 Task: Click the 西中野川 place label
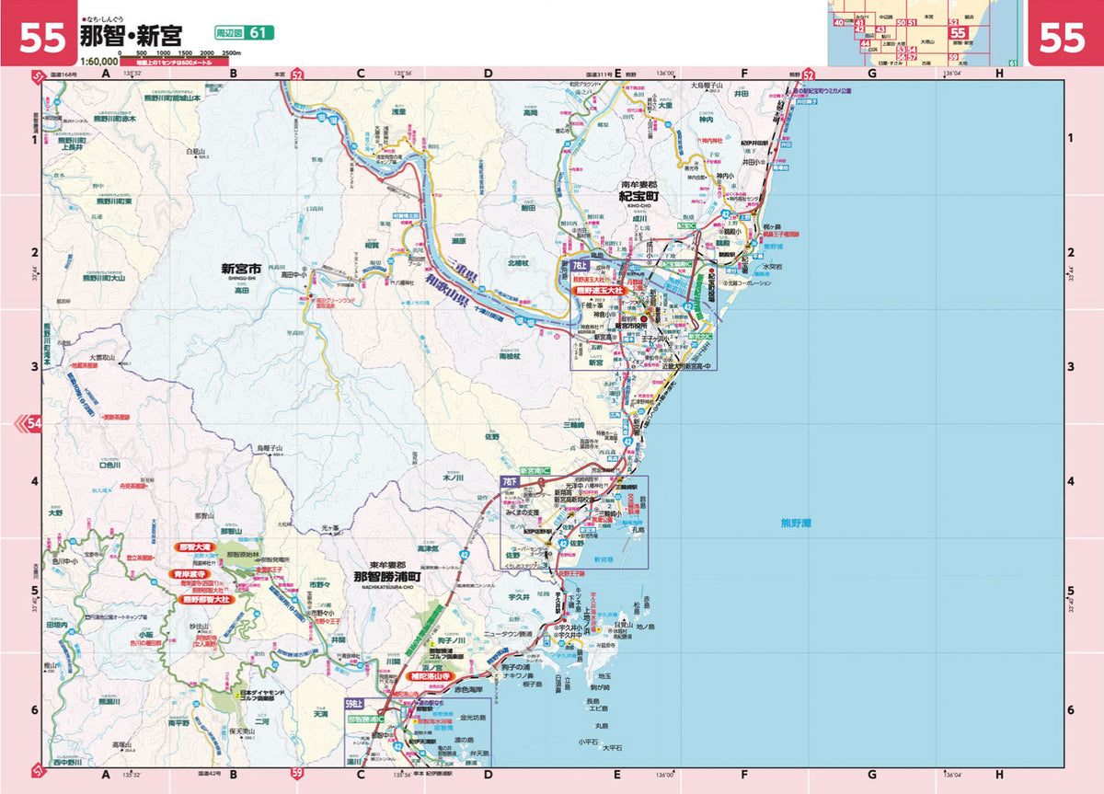(x=68, y=762)
